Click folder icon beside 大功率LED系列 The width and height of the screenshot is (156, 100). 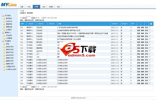[x=4, y=69]
